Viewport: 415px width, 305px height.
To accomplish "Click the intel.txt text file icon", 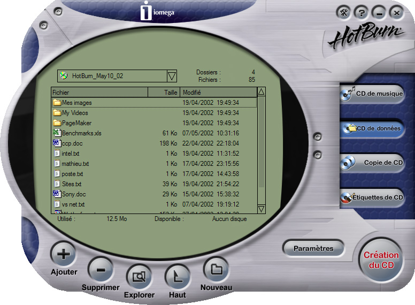I will pos(57,153).
